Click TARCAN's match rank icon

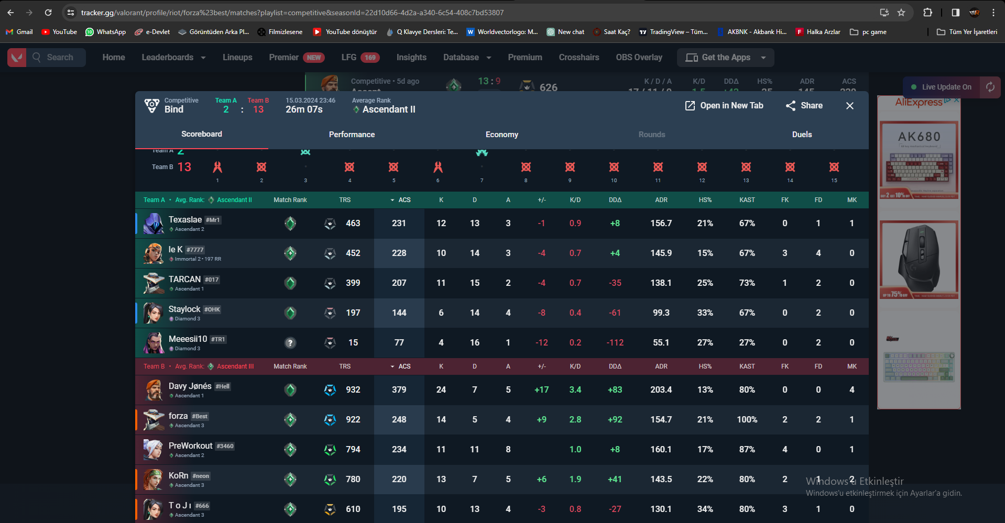pyautogui.click(x=290, y=283)
